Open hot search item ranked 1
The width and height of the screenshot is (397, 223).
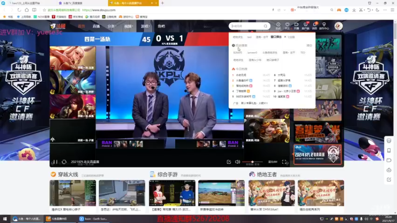[x=241, y=75]
